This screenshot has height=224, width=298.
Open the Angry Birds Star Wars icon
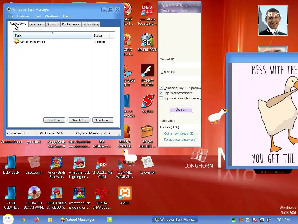click(57, 167)
